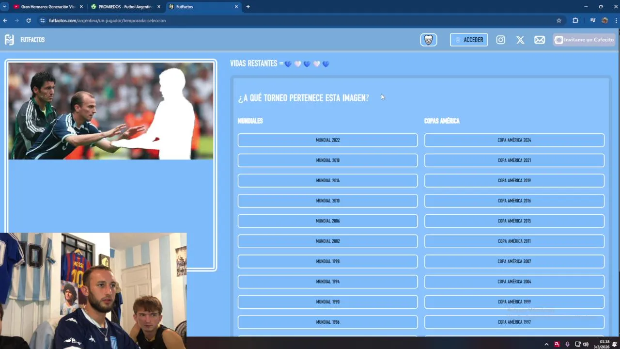This screenshot has height=349, width=620.
Task: Bookmark page with star icon
Action: click(559, 20)
